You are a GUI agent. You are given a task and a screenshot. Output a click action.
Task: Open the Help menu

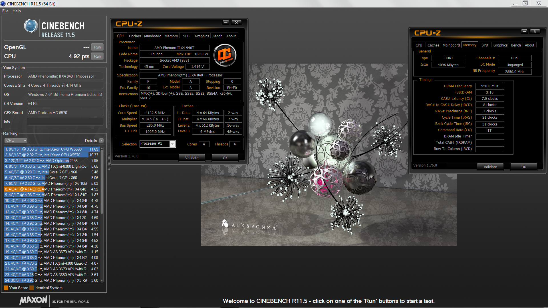[x=17, y=11]
